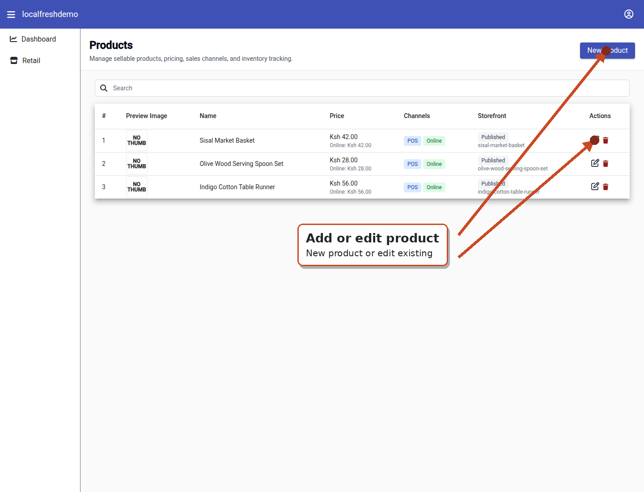Open Olive Wood Spoon Set thumbnail placeholder

click(137, 164)
